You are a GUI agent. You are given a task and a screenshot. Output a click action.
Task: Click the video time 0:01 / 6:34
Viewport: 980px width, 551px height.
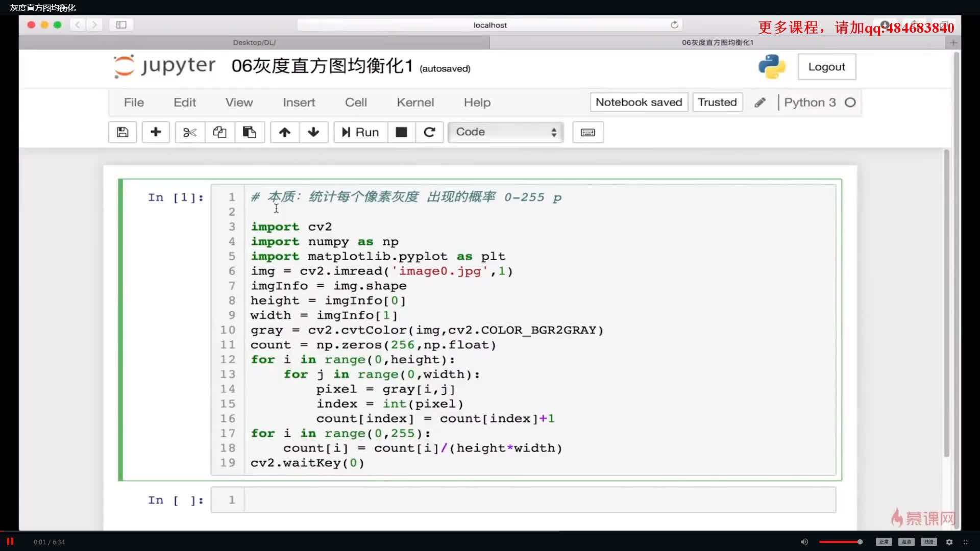(49, 542)
